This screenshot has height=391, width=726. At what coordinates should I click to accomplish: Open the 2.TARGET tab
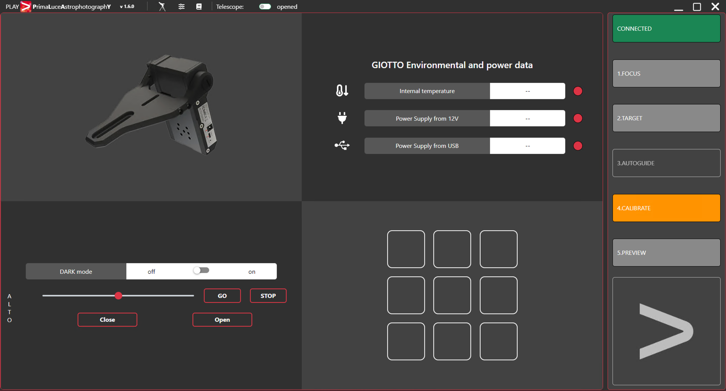tap(666, 118)
